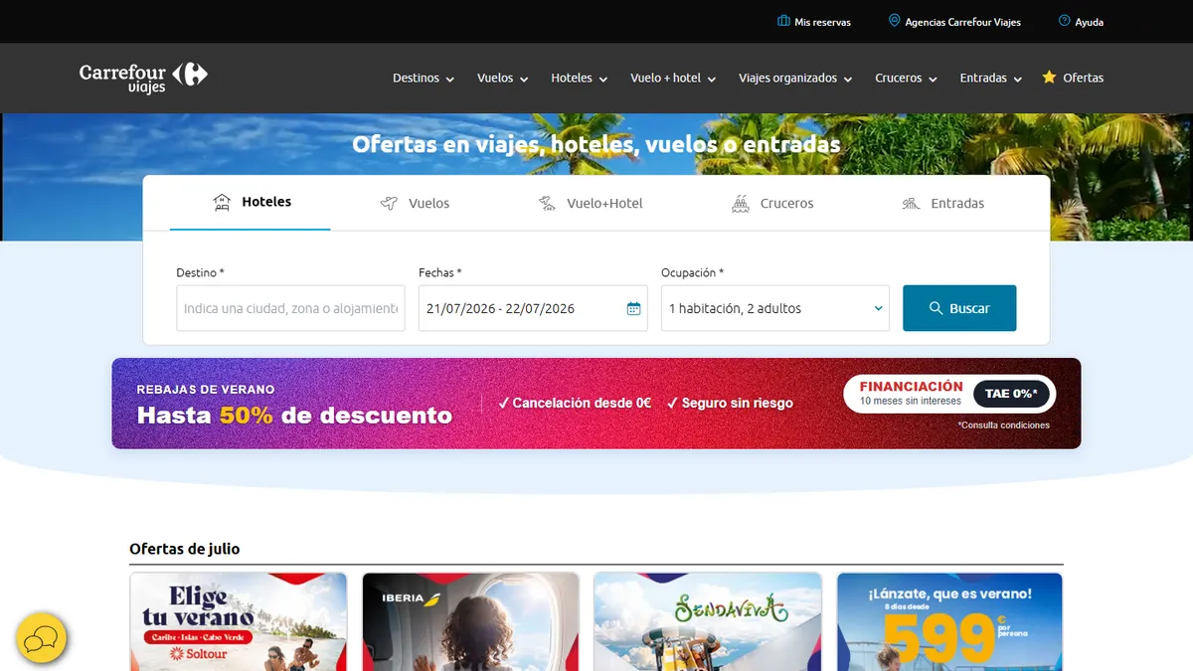Viewport: 1193px width, 671px height.
Task: Click the Mis reservas suitcase icon
Action: (x=783, y=21)
